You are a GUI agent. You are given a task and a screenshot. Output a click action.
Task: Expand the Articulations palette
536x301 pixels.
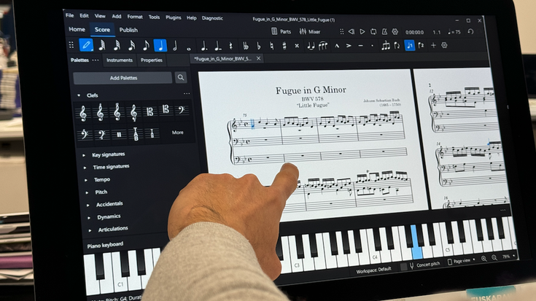[x=90, y=230]
